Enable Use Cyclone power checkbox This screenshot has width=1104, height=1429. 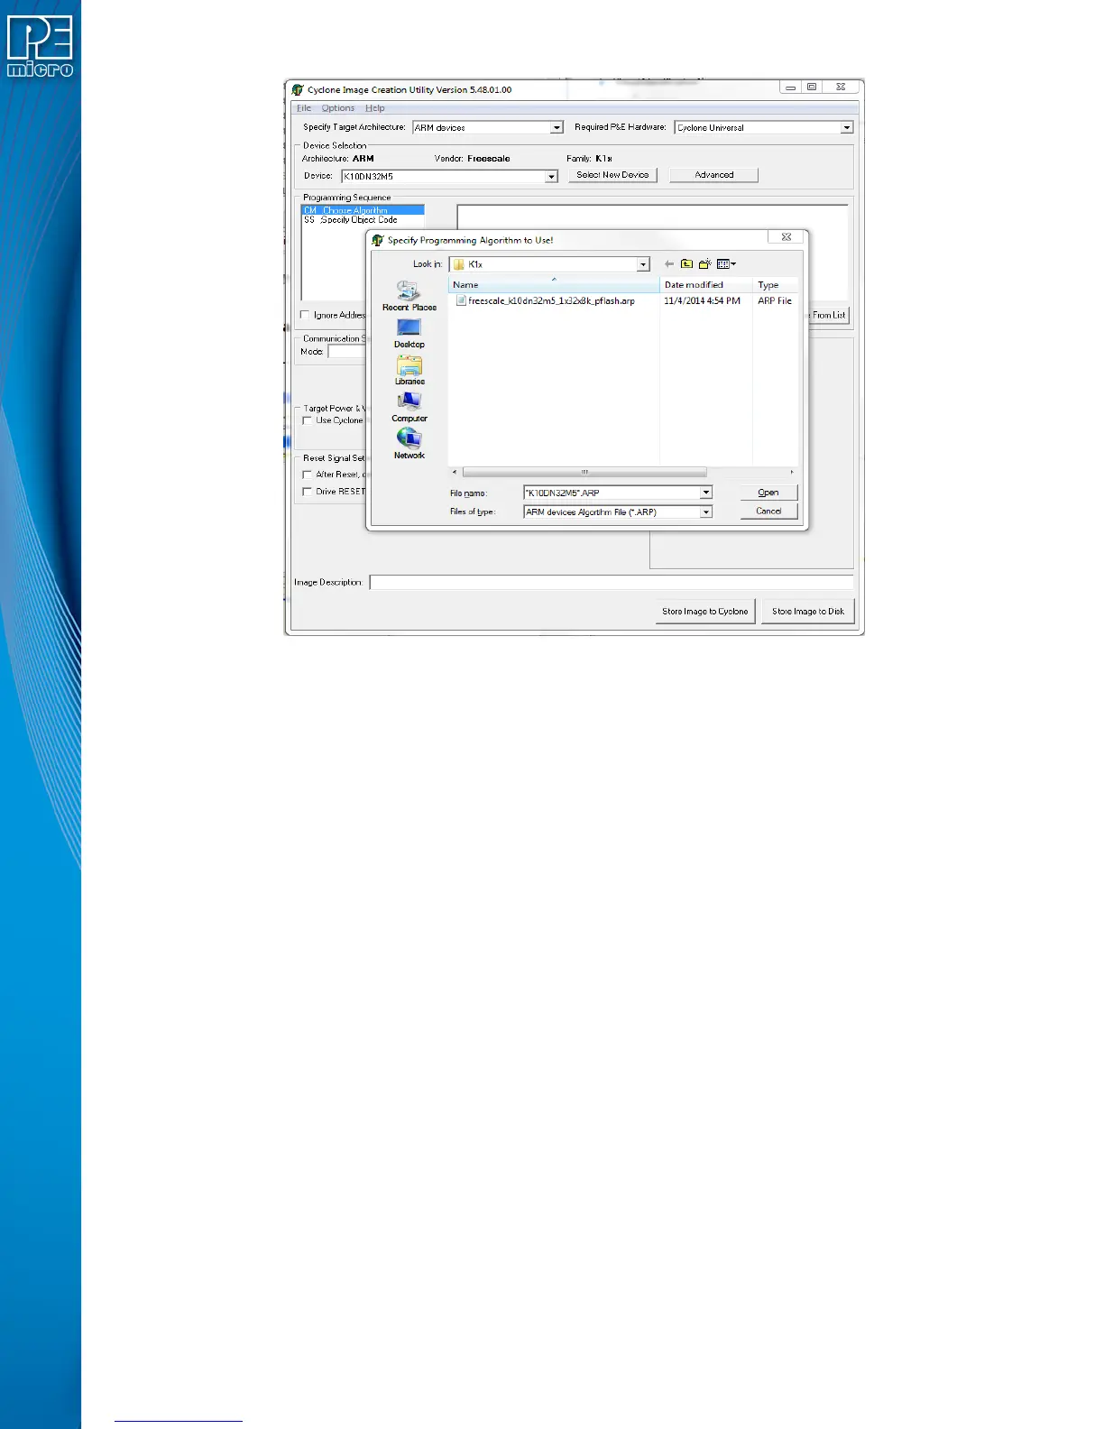(308, 420)
